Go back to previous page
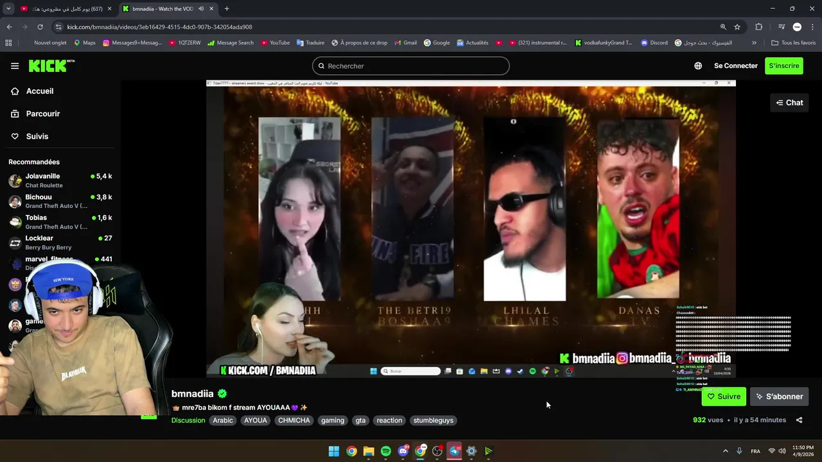 pos(9,27)
